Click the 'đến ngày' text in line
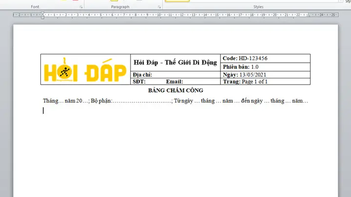This screenshot has width=351, height=197. [x=252, y=101]
